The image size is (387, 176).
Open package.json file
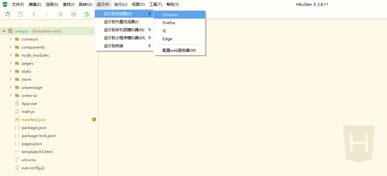click(34, 128)
